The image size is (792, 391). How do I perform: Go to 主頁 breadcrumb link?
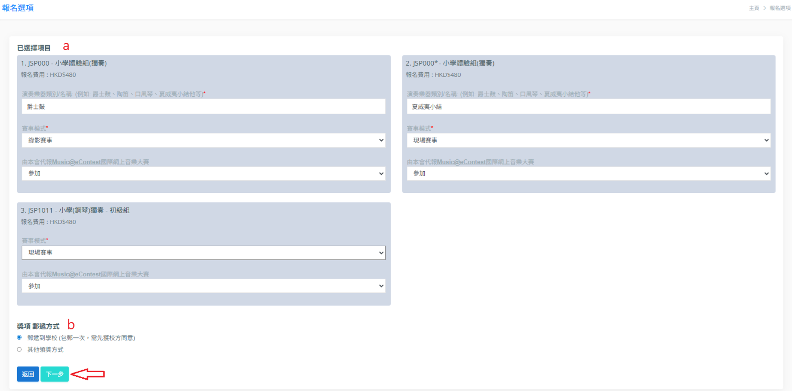(754, 8)
